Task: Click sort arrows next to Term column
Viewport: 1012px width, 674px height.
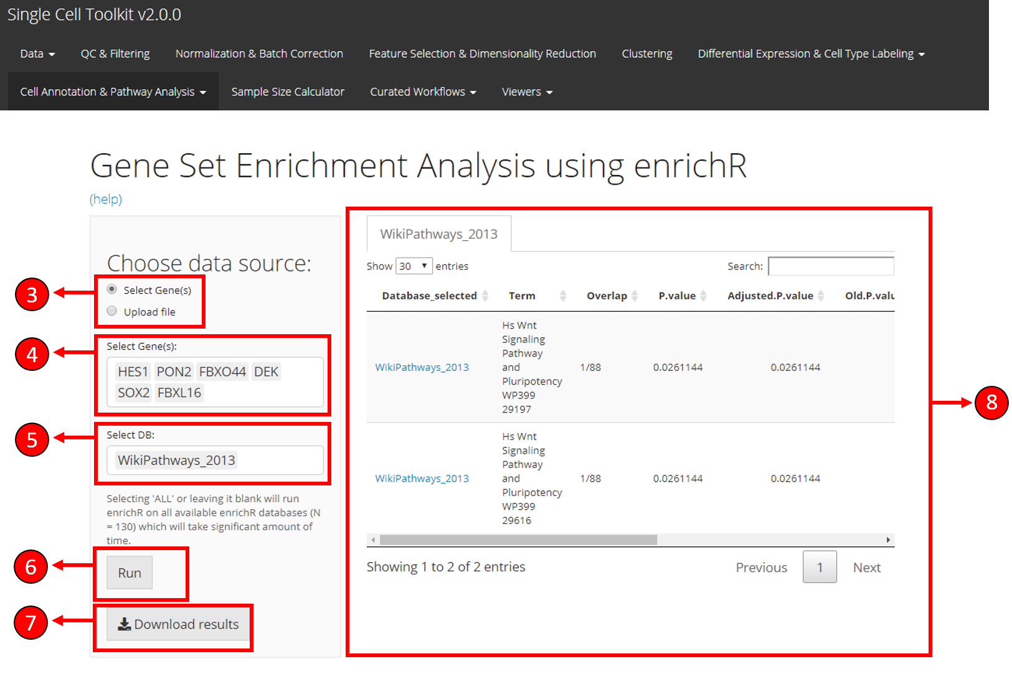Action: 563,296
